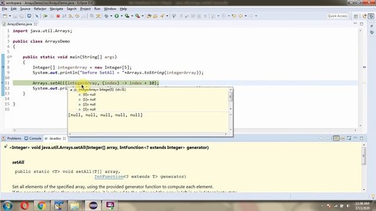Click the Javadoc Open Input icon

[x=343, y=138]
